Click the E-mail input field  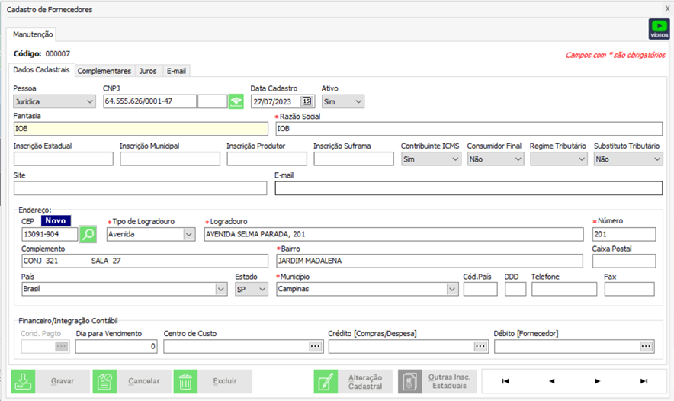(468, 189)
